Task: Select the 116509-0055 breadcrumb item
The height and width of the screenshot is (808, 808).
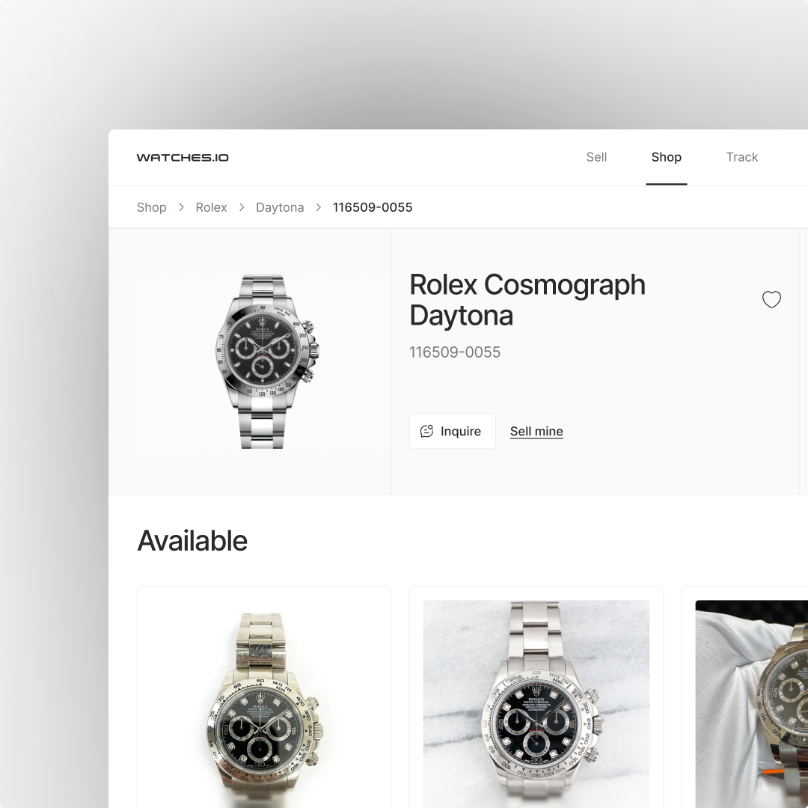Action: point(373,207)
